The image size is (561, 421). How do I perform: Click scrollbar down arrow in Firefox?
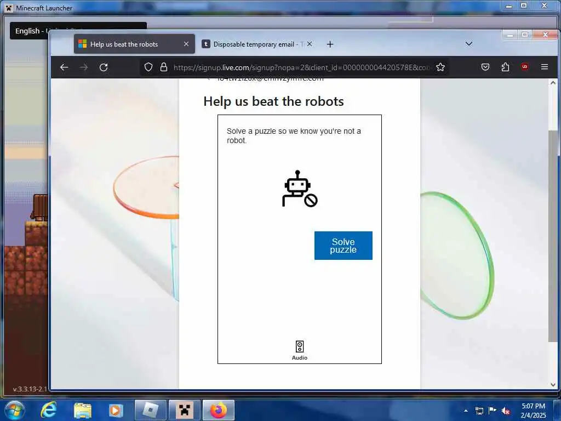pyautogui.click(x=553, y=385)
